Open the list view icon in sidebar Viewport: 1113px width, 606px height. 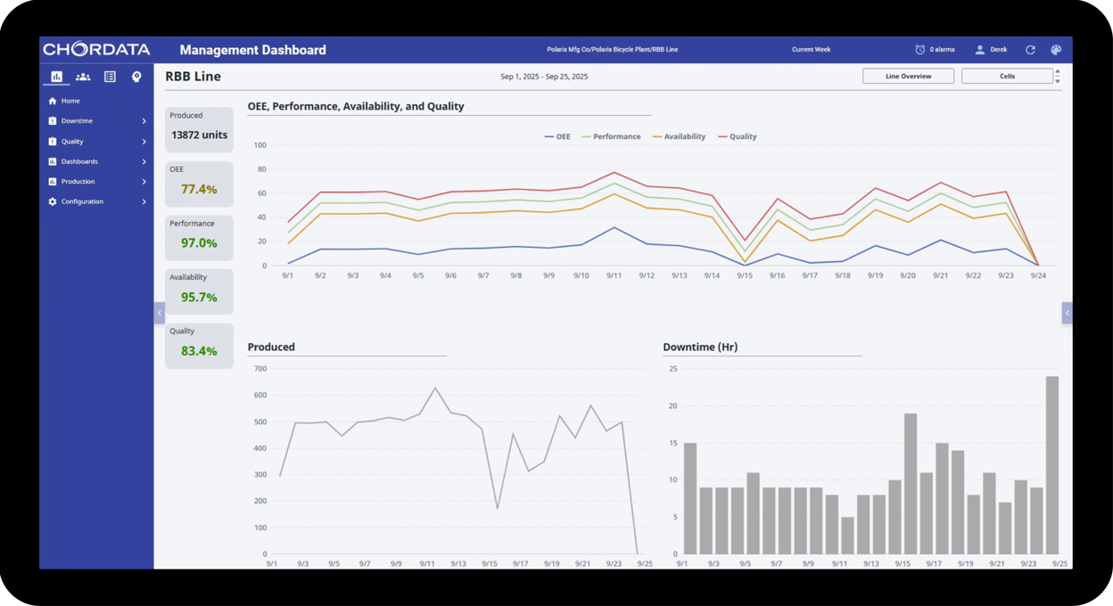(110, 77)
